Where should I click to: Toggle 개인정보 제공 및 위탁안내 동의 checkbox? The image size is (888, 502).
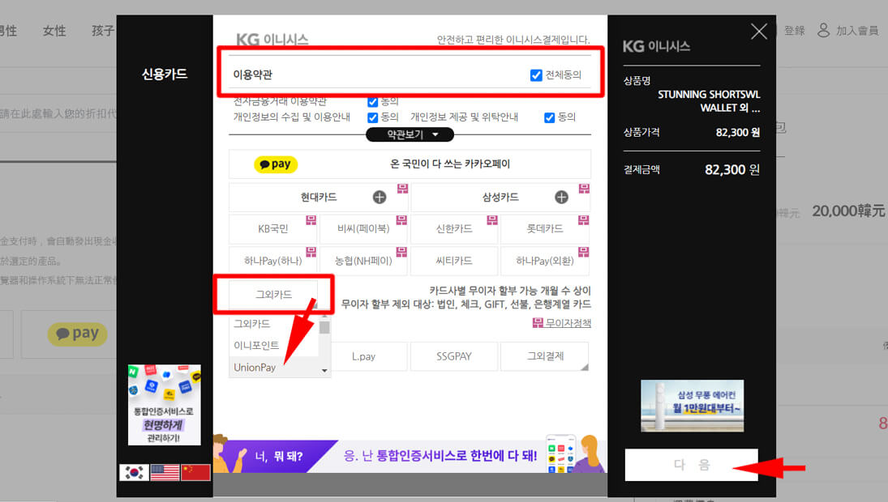[549, 117]
